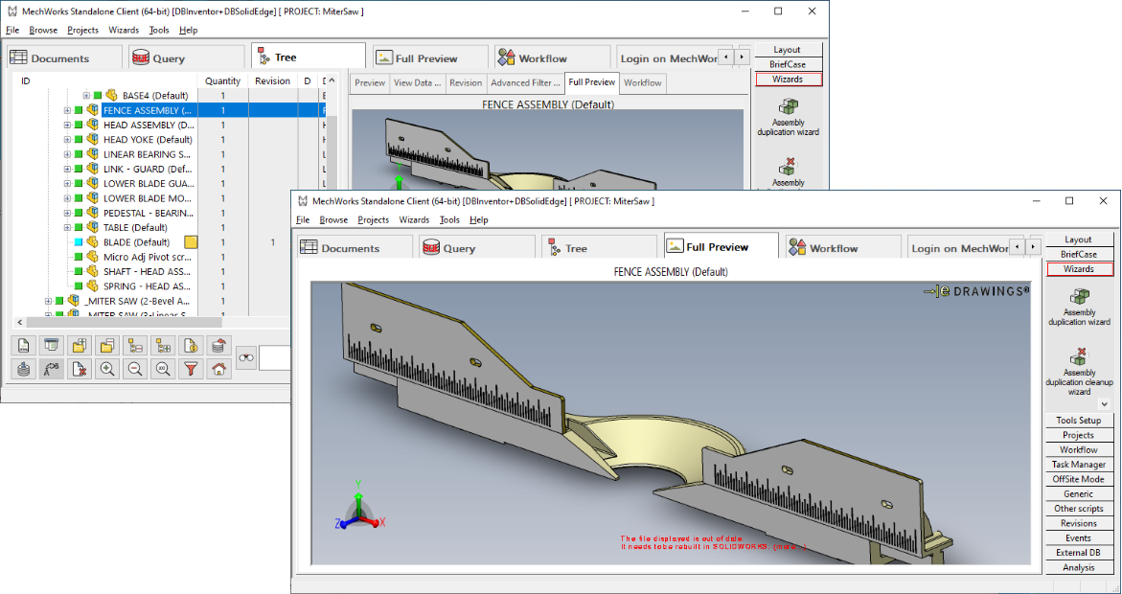Click the binoculars search icon
This screenshot has width=1122, height=594.
click(247, 357)
